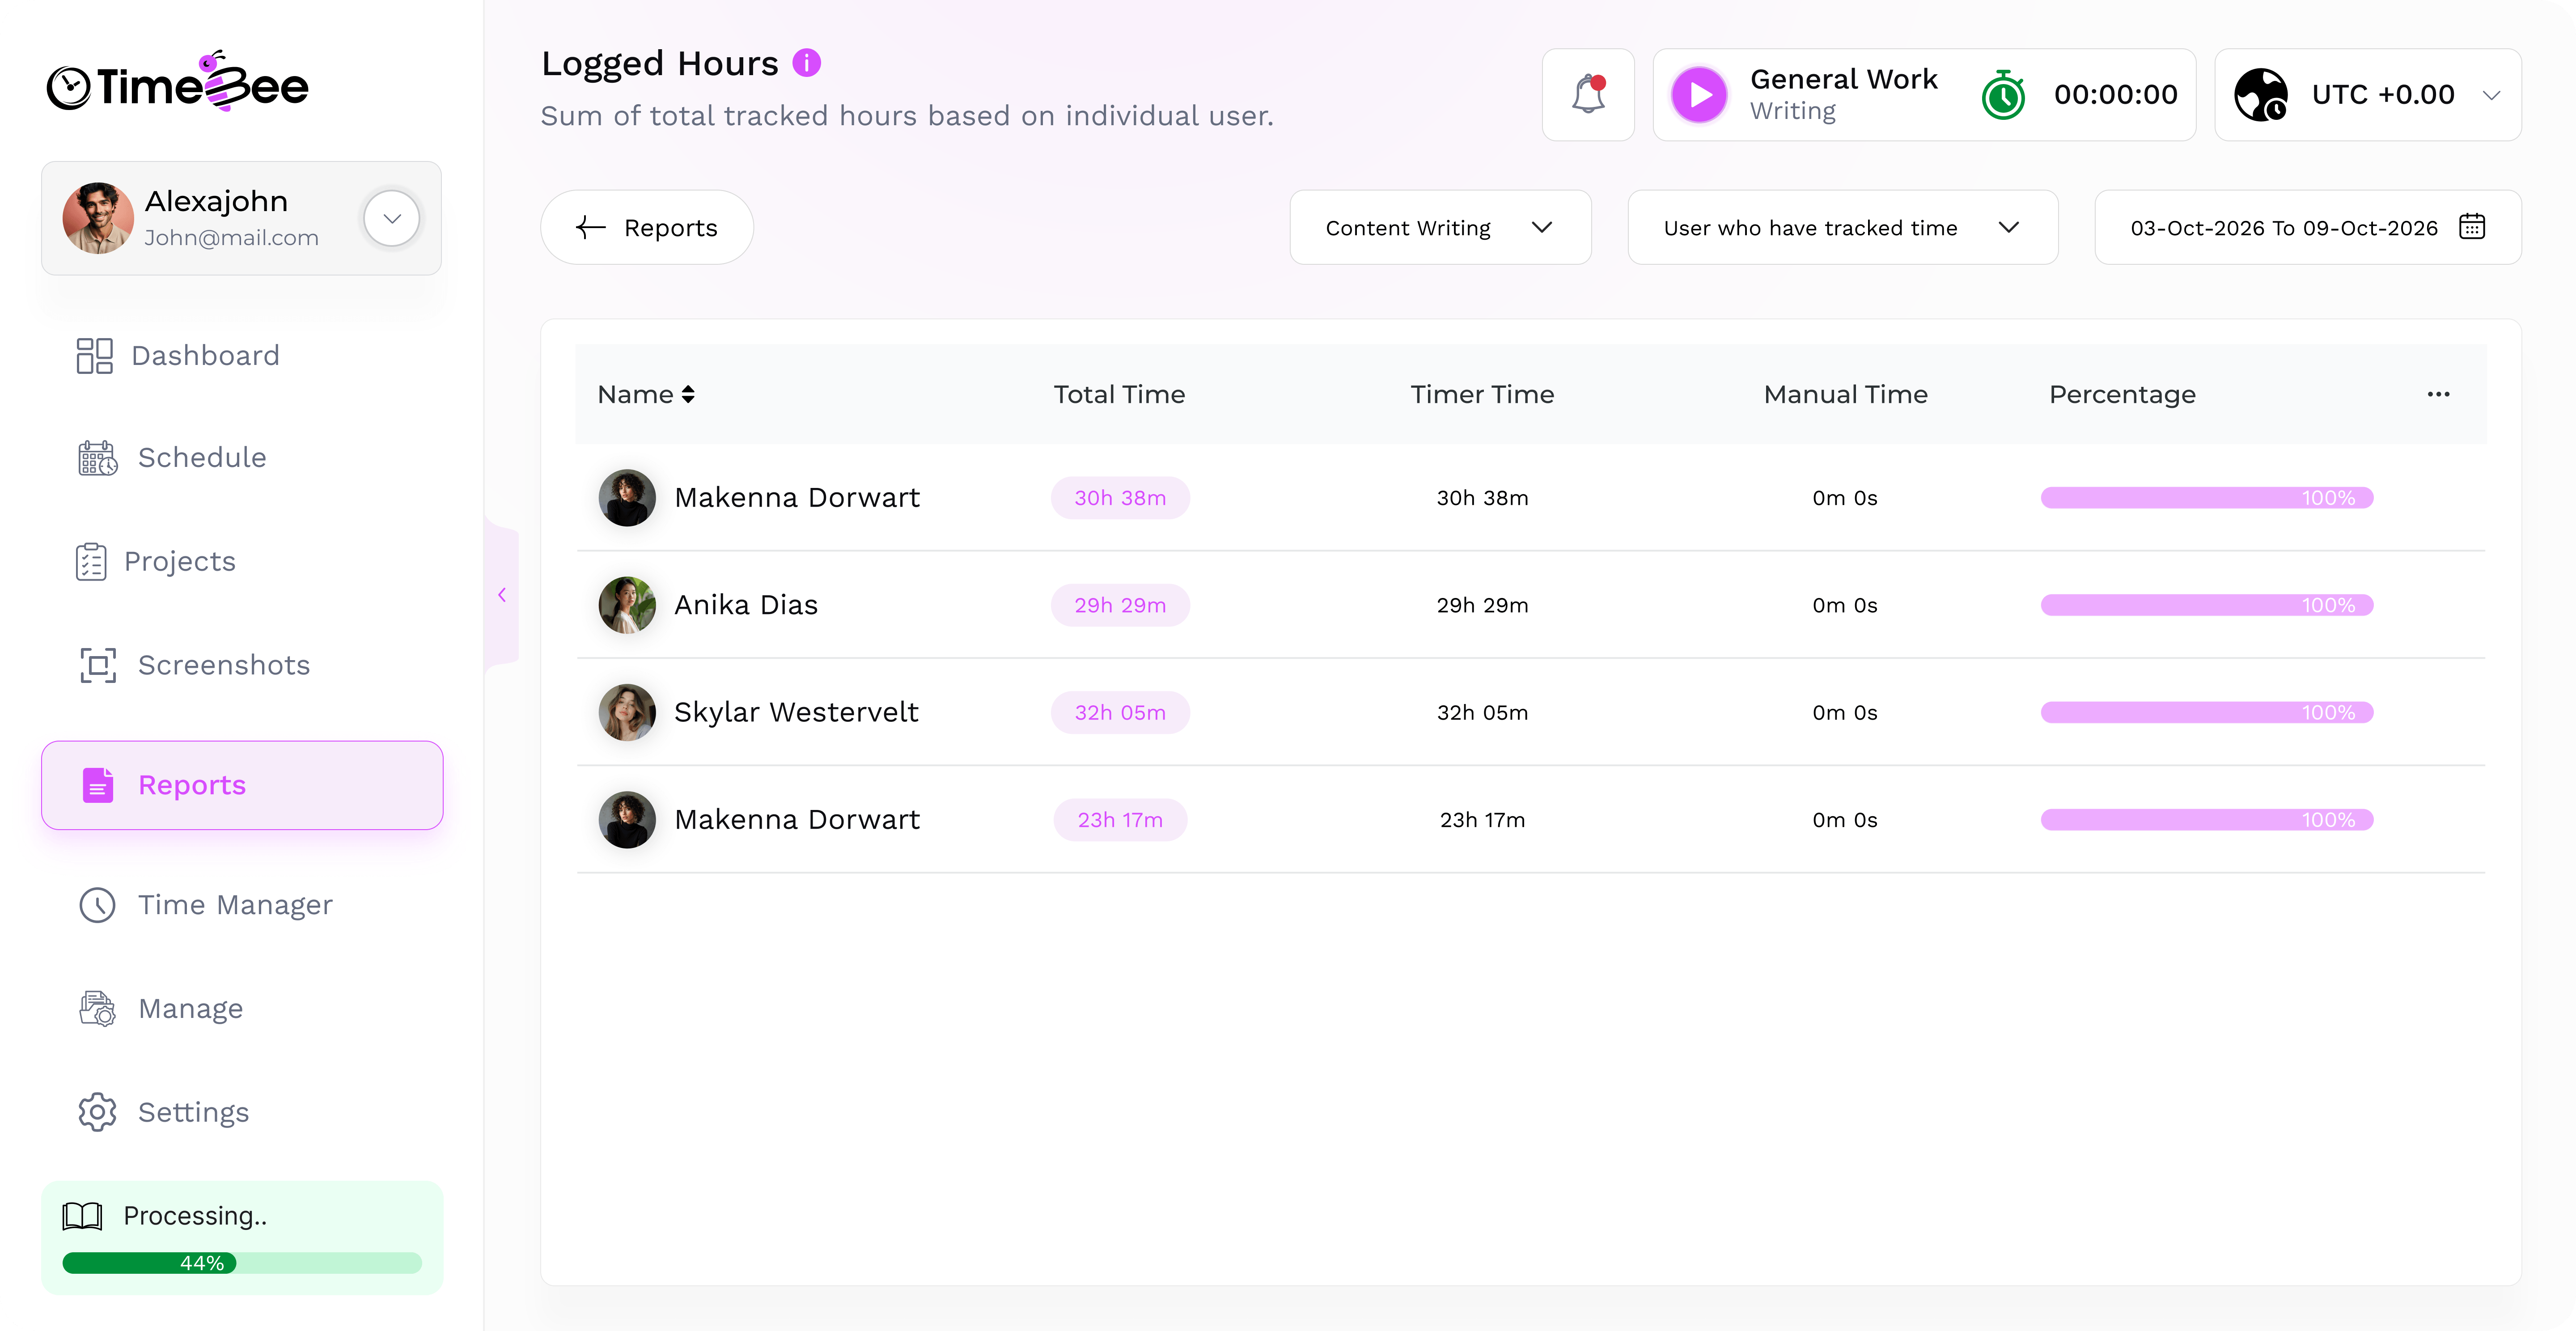This screenshot has width=2576, height=1331.
Task: Open the Content Writing project dropdown
Action: (x=1440, y=227)
